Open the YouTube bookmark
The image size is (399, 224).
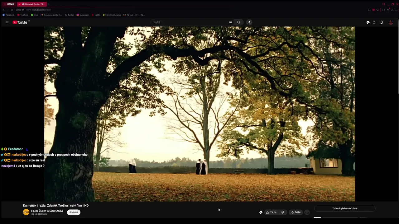[x=23, y=15]
